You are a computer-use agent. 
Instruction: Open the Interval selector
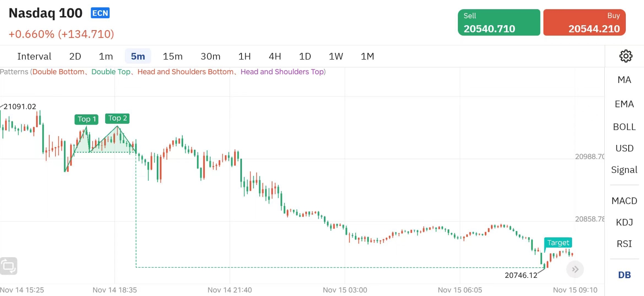tap(34, 57)
